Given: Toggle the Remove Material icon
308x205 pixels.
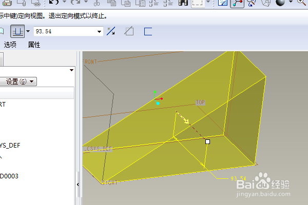Looking at the screenshot, I should tap(129, 31).
